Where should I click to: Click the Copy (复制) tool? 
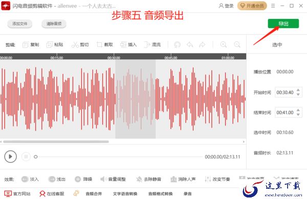click(x=31, y=45)
